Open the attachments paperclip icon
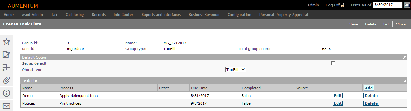The height and width of the screenshot is (111, 411). [6, 80]
